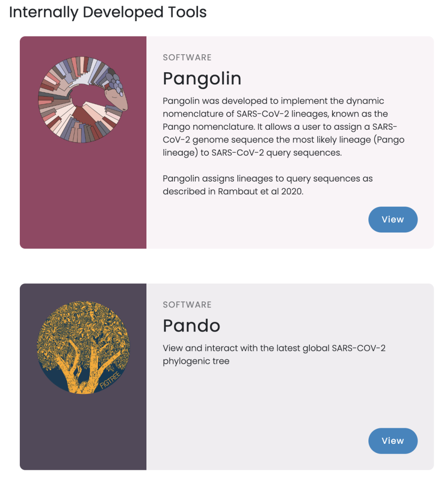This screenshot has height=483, width=444.
Task: Click the Rambaut et al 2020 sentence
Action: coord(267,185)
